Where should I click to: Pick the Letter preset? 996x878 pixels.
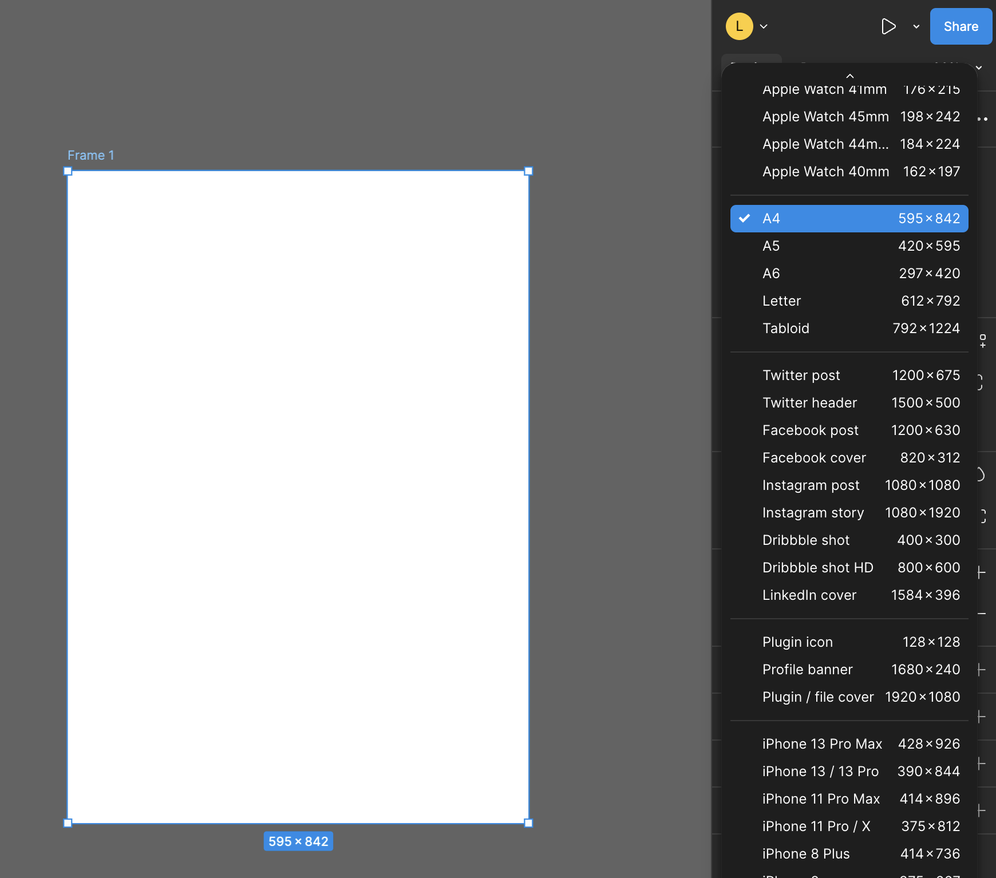point(849,301)
